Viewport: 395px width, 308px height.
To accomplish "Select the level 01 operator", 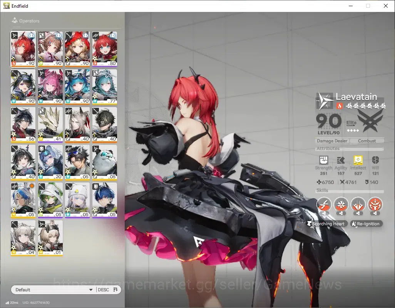I will coord(50,238).
